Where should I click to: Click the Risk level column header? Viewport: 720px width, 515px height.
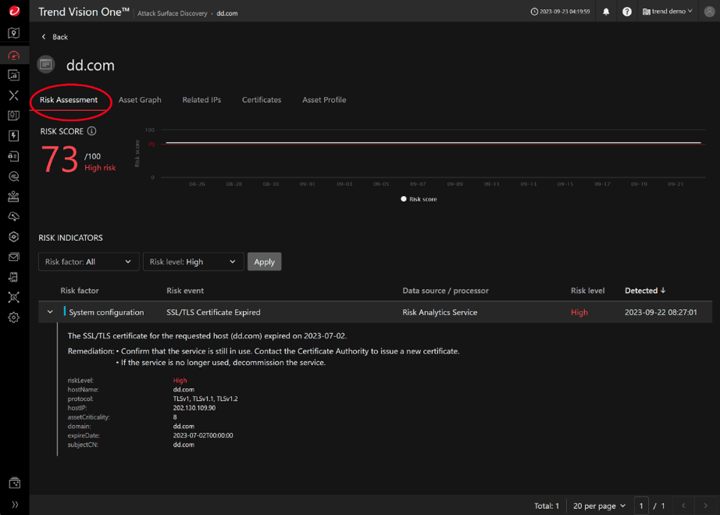click(588, 291)
